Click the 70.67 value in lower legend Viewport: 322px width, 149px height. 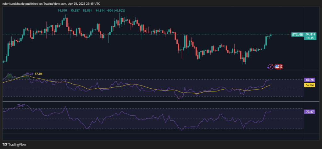[21, 106]
